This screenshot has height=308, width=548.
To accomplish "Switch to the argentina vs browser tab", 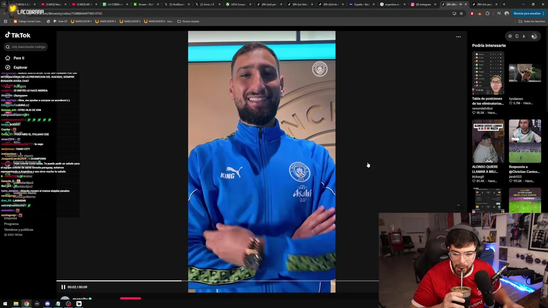I will (392, 4).
